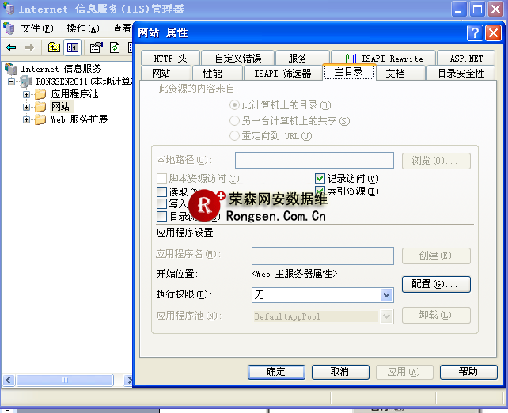Click the 确定 button

tap(276, 372)
